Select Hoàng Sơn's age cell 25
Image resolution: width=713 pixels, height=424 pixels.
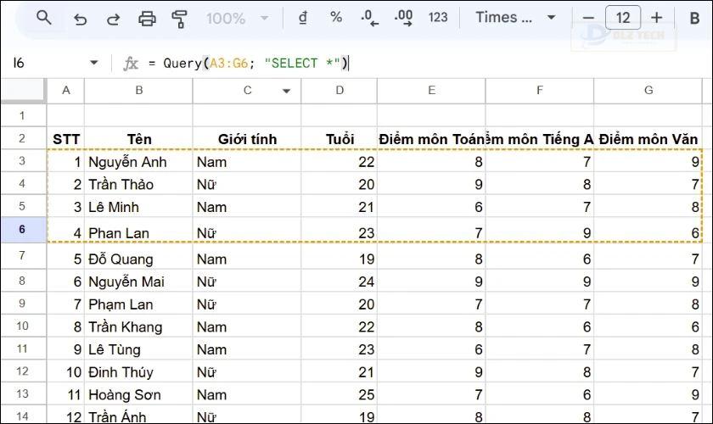tap(340, 394)
